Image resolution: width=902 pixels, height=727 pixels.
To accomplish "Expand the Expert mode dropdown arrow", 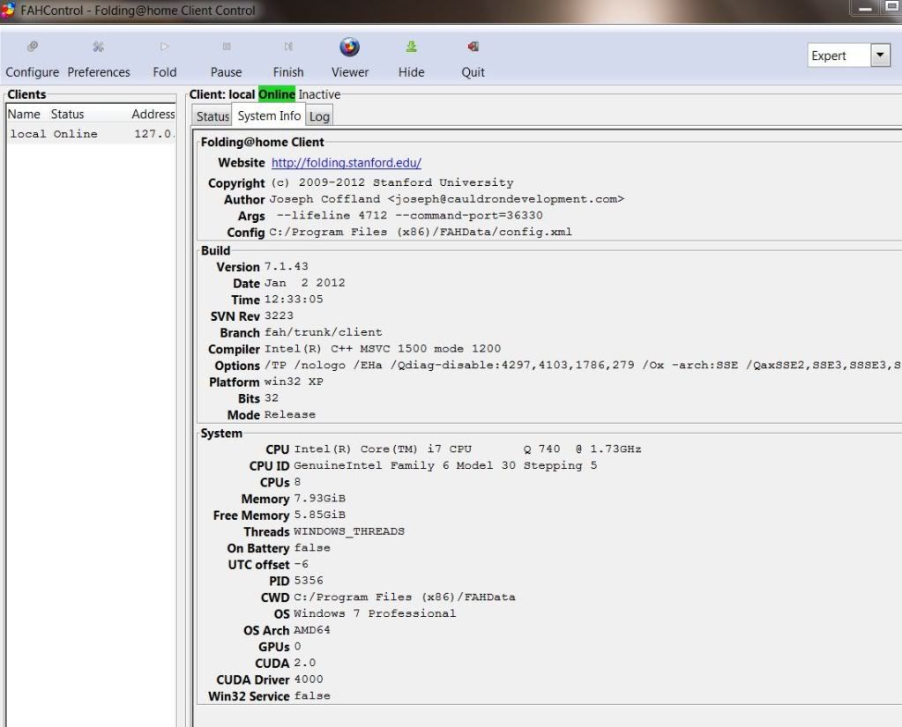I will tap(880, 56).
